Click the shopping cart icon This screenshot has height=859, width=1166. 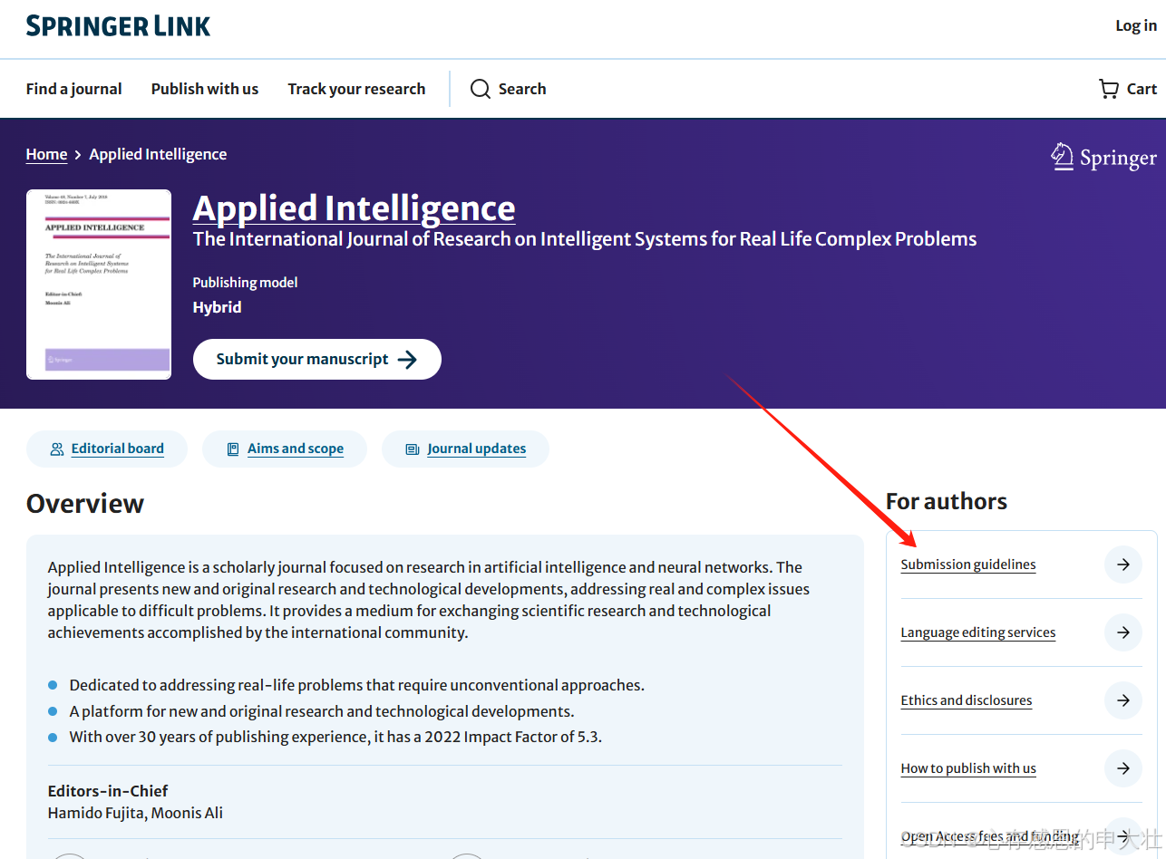pos(1108,89)
